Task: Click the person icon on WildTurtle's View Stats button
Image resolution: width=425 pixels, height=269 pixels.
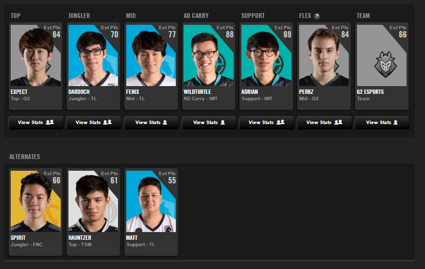Action: (222, 123)
